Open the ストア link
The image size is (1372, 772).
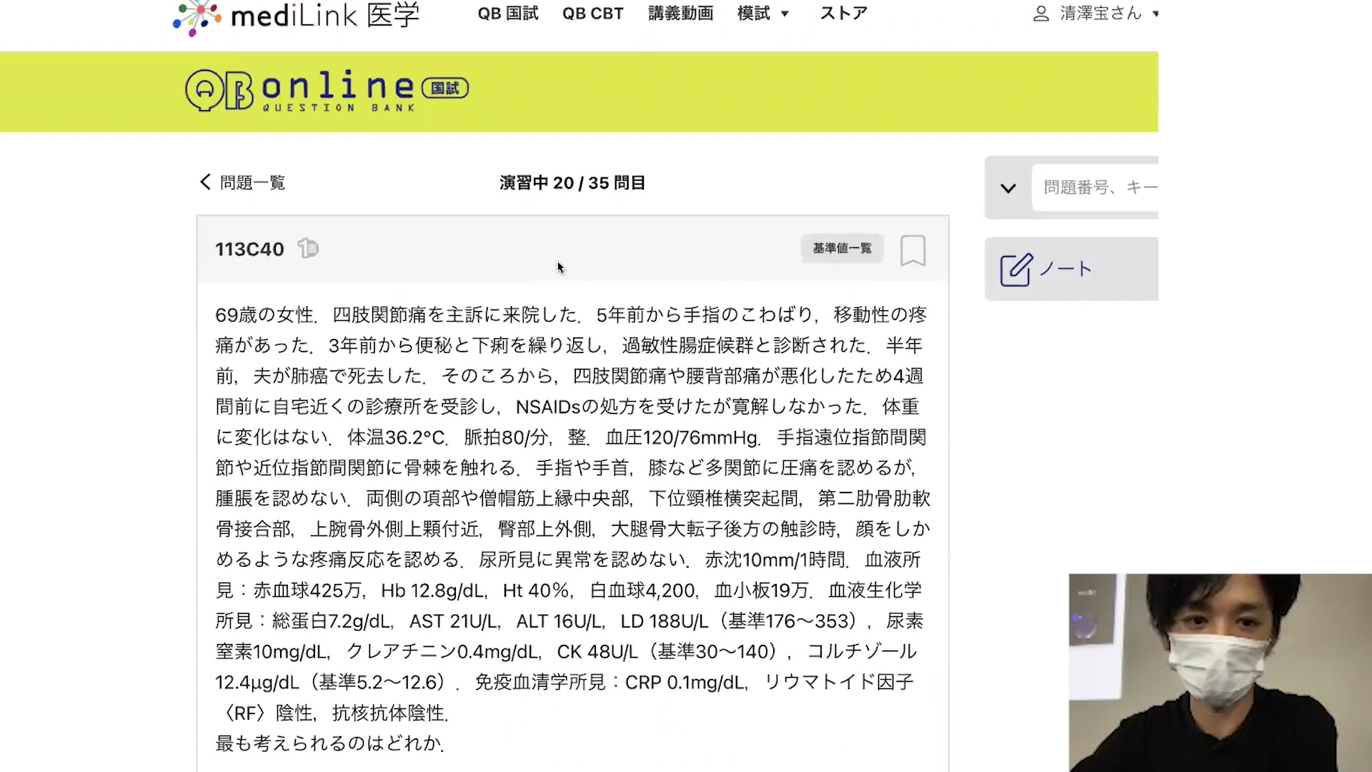(x=843, y=14)
